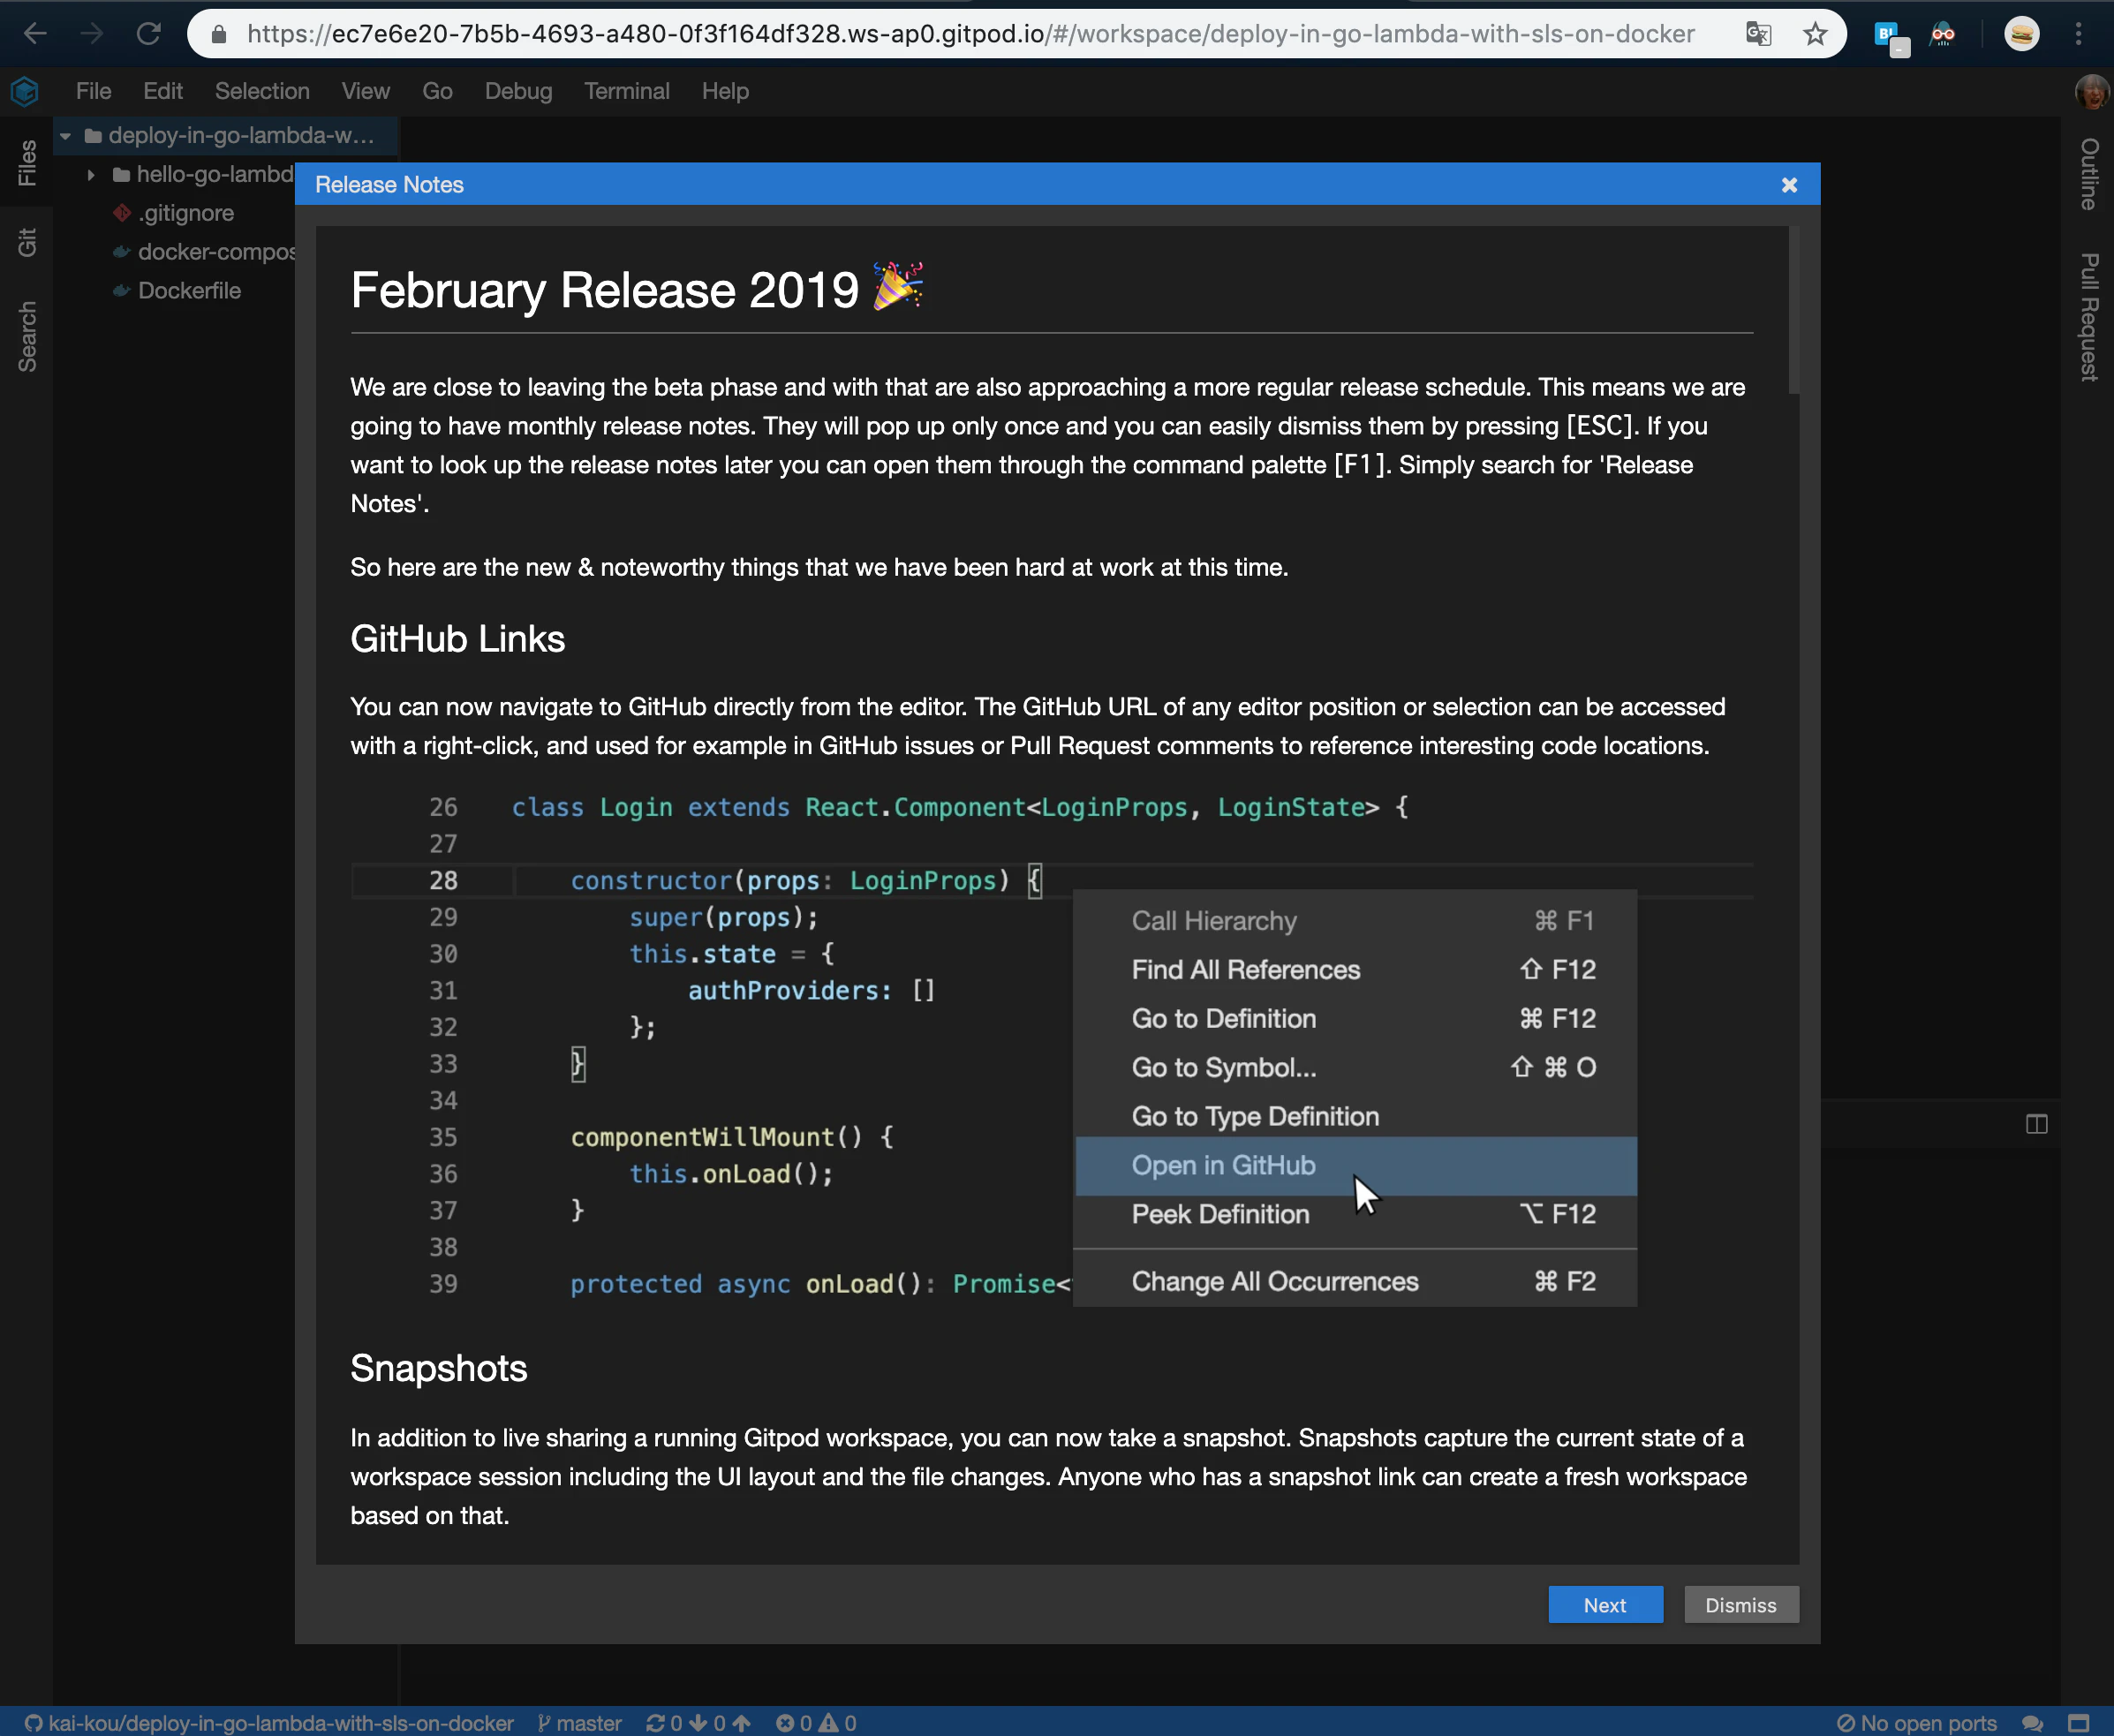Click the Gitpod user avatar
Image resolution: width=2114 pixels, height=1736 pixels.
[2091, 92]
